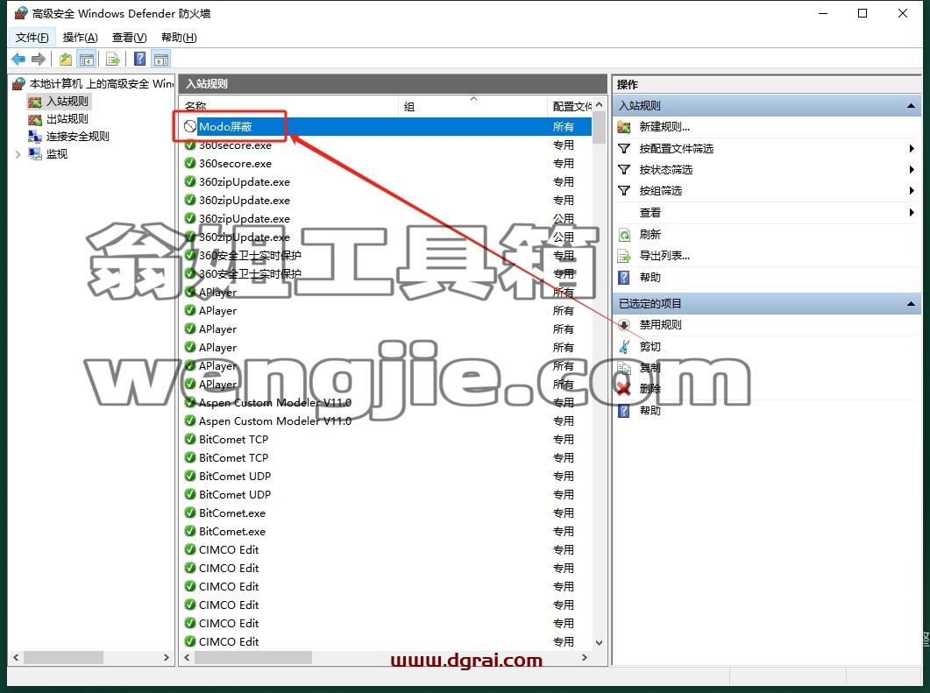The width and height of the screenshot is (930, 693).
Task: Click the new rule icon 新建规则
Action: click(624, 127)
